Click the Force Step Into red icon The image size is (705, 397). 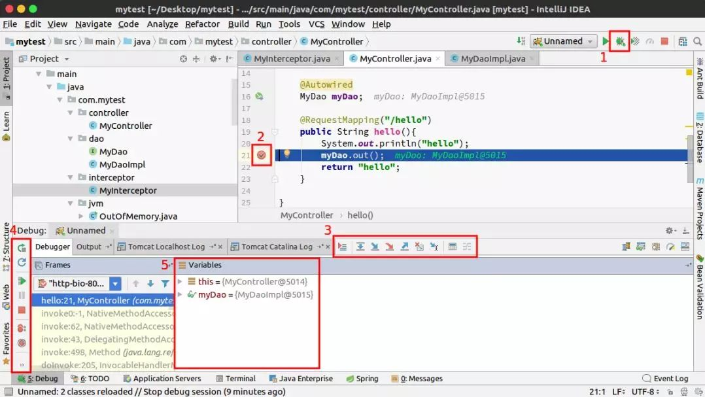click(x=390, y=247)
